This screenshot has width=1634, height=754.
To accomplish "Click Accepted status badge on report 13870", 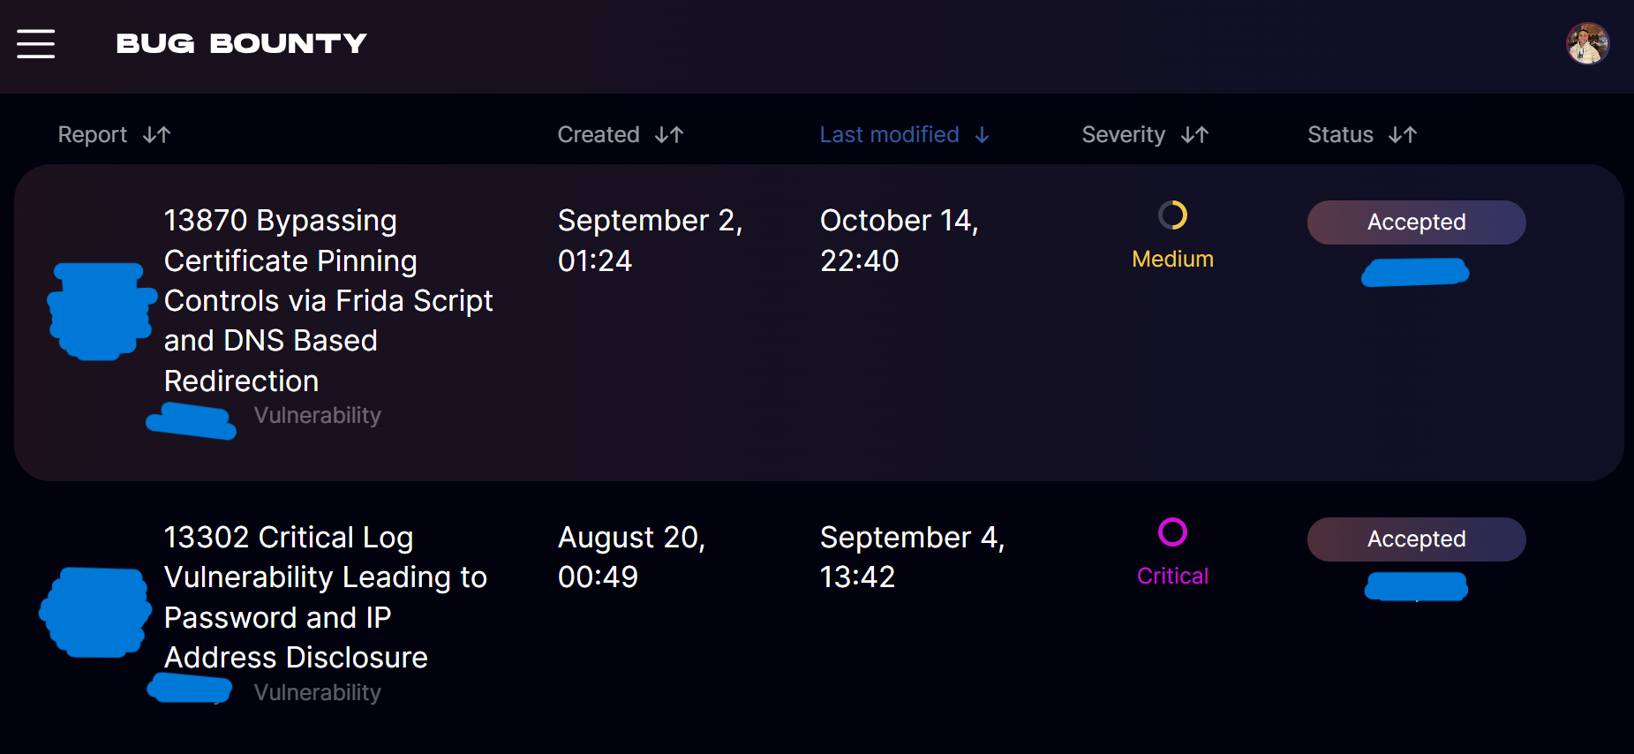I will 1416,222.
